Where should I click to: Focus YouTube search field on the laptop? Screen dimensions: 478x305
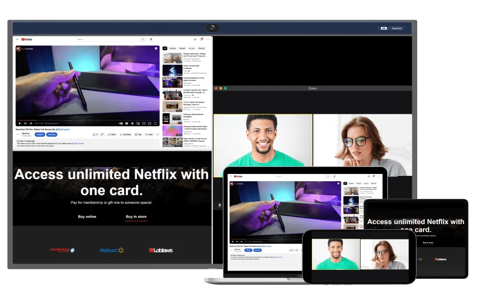(x=301, y=176)
